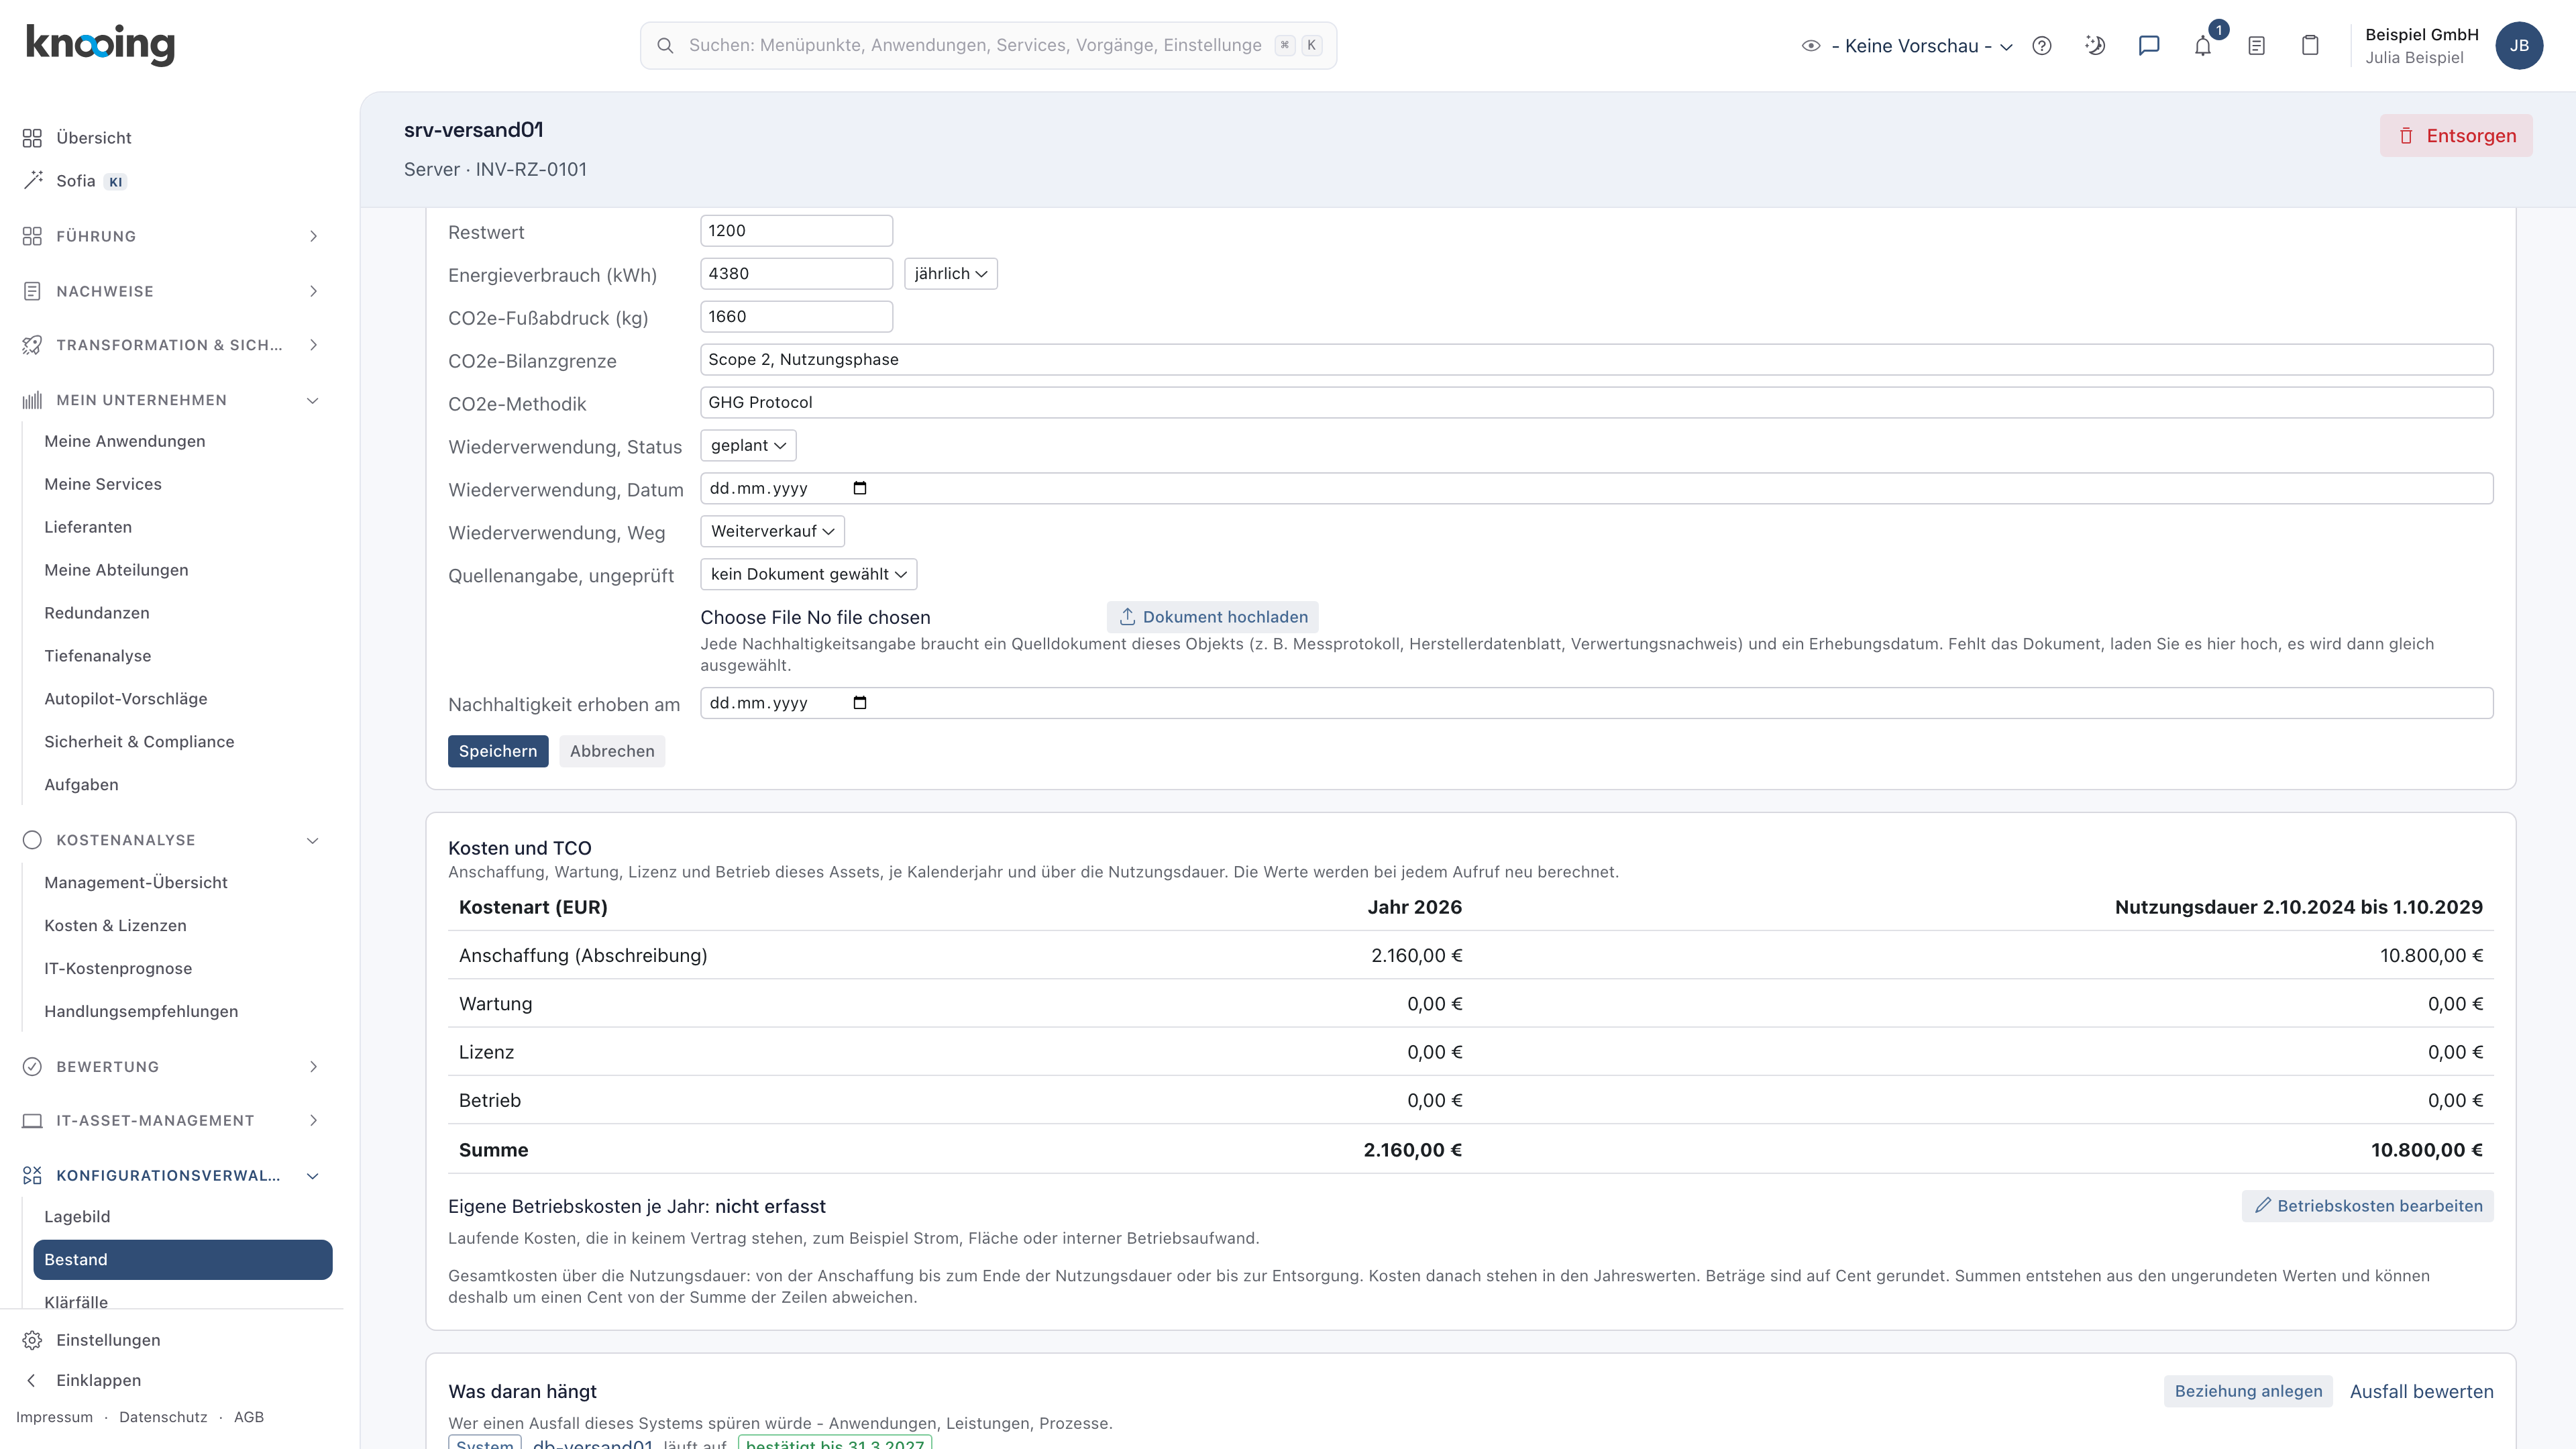The image size is (2576, 1449).
Task: Click calendar icon in Wiederverwendung Datum field
Action: coord(860,488)
